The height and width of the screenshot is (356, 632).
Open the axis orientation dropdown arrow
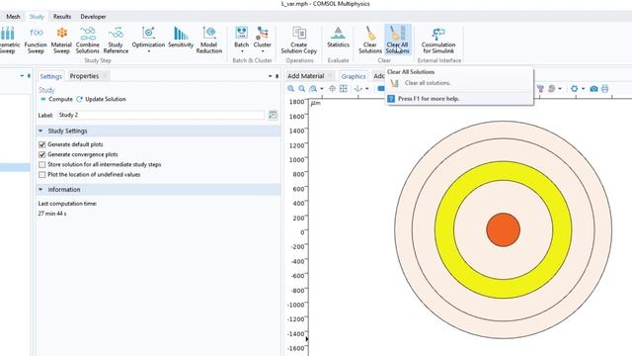point(366,89)
